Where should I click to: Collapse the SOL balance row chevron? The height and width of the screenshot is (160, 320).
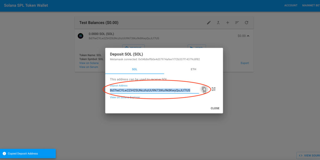point(248,36)
